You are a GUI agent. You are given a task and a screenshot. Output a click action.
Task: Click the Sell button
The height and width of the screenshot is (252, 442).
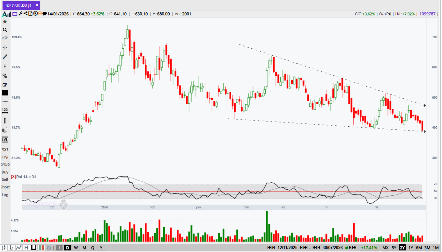(x=5, y=179)
